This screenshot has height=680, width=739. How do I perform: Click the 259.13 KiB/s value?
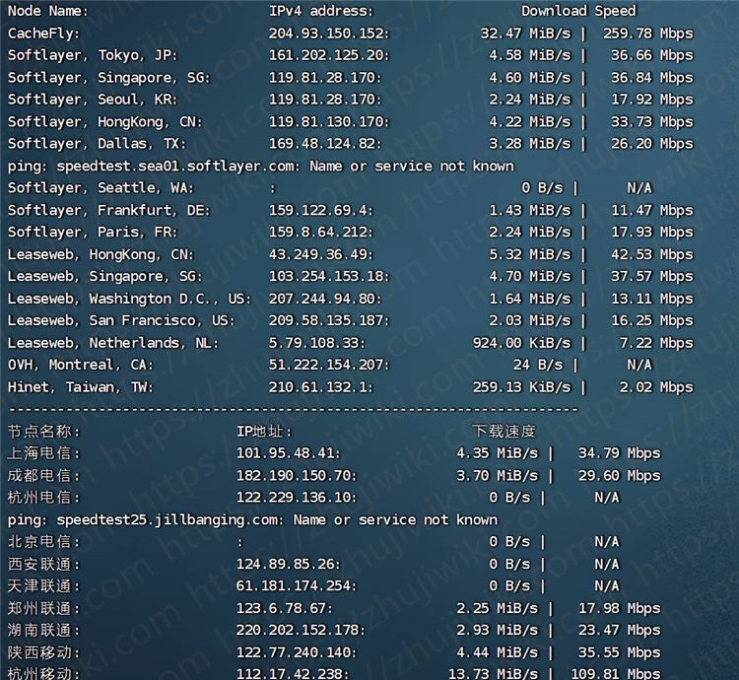pos(521,387)
